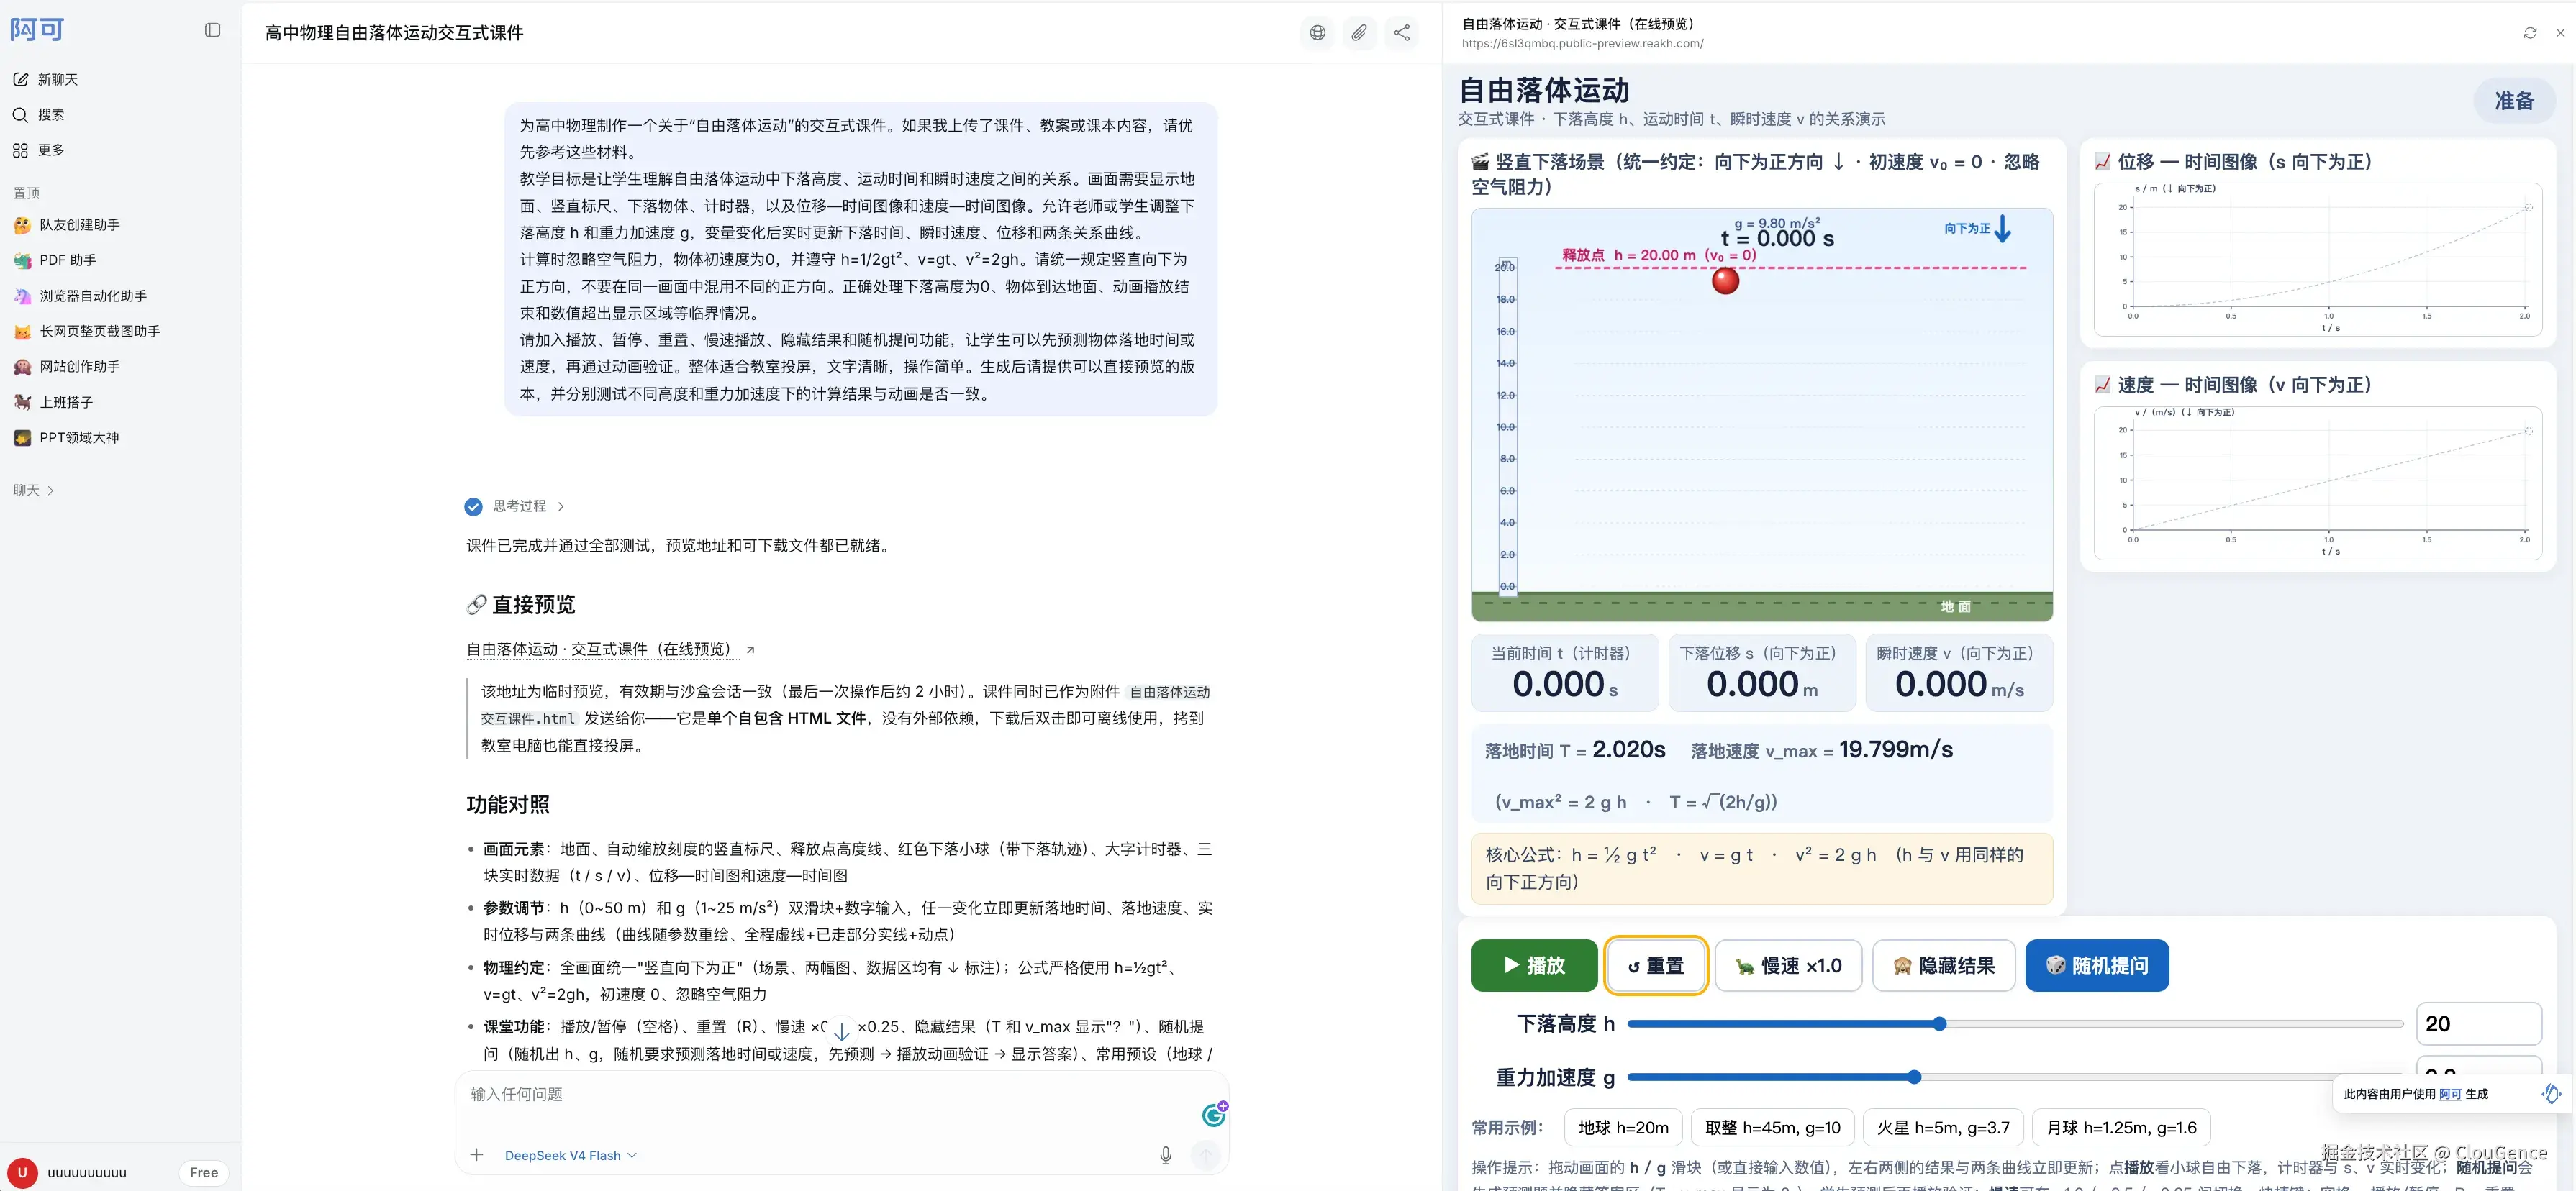Click the microphone voice input icon

pyautogui.click(x=1166, y=1155)
